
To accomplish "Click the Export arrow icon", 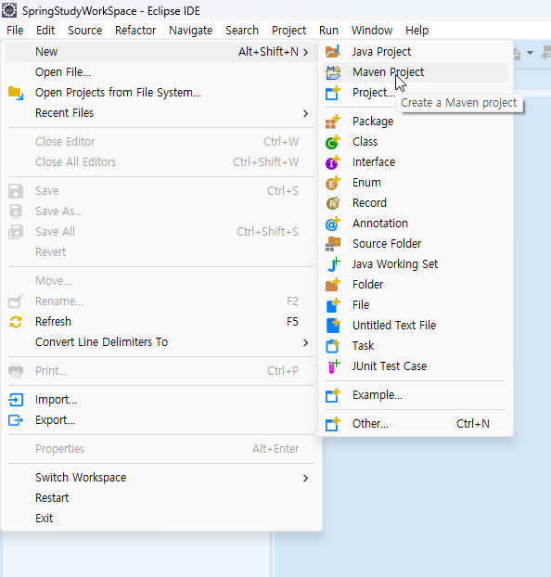I will pos(16,420).
